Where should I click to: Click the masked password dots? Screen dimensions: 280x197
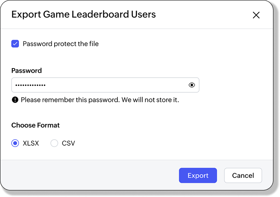coord(30,85)
